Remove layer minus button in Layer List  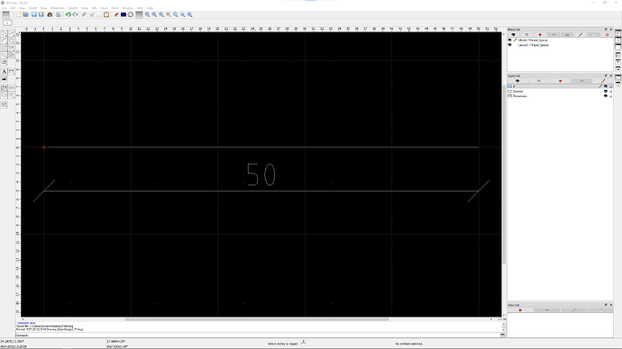coord(581,81)
